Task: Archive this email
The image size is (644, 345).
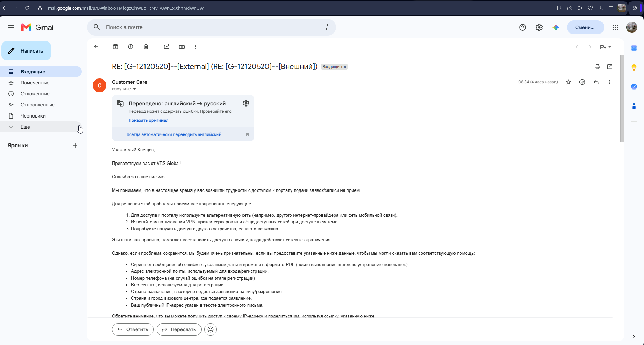Action: click(115, 47)
